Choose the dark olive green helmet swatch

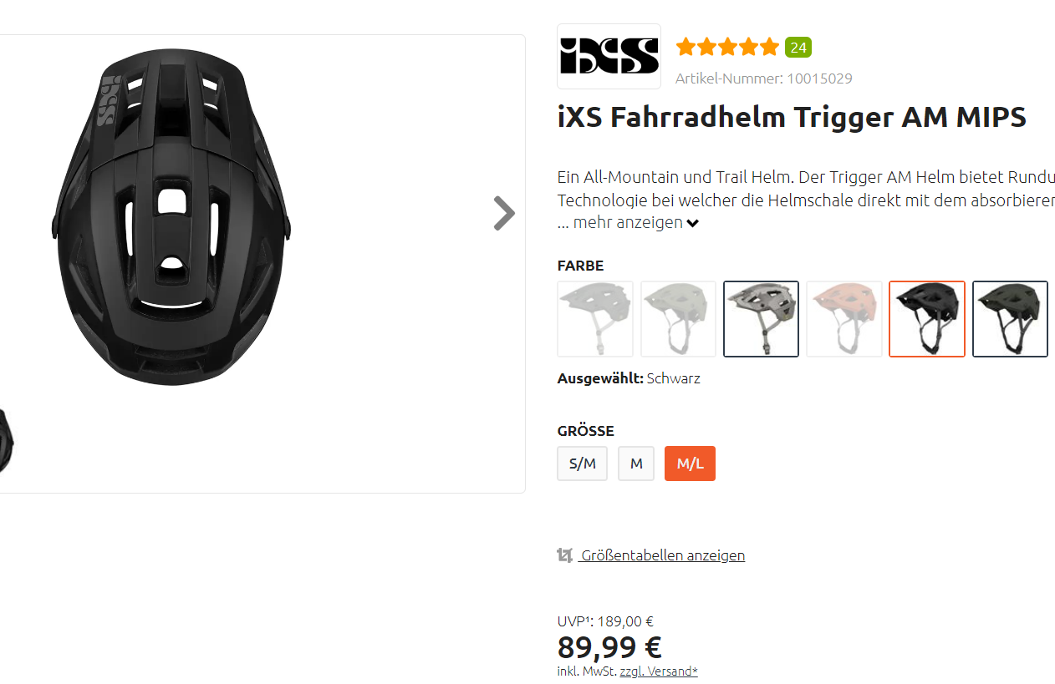tap(1010, 319)
